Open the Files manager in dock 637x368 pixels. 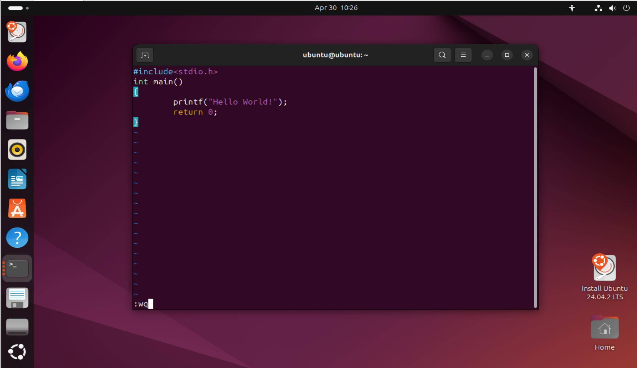click(17, 120)
